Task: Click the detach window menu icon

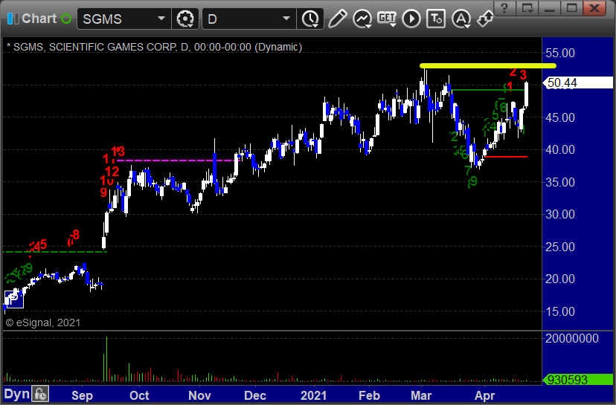Action: click(527, 7)
